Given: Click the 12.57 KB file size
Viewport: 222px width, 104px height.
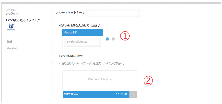Looking at the screenshot, I should click(121, 94).
